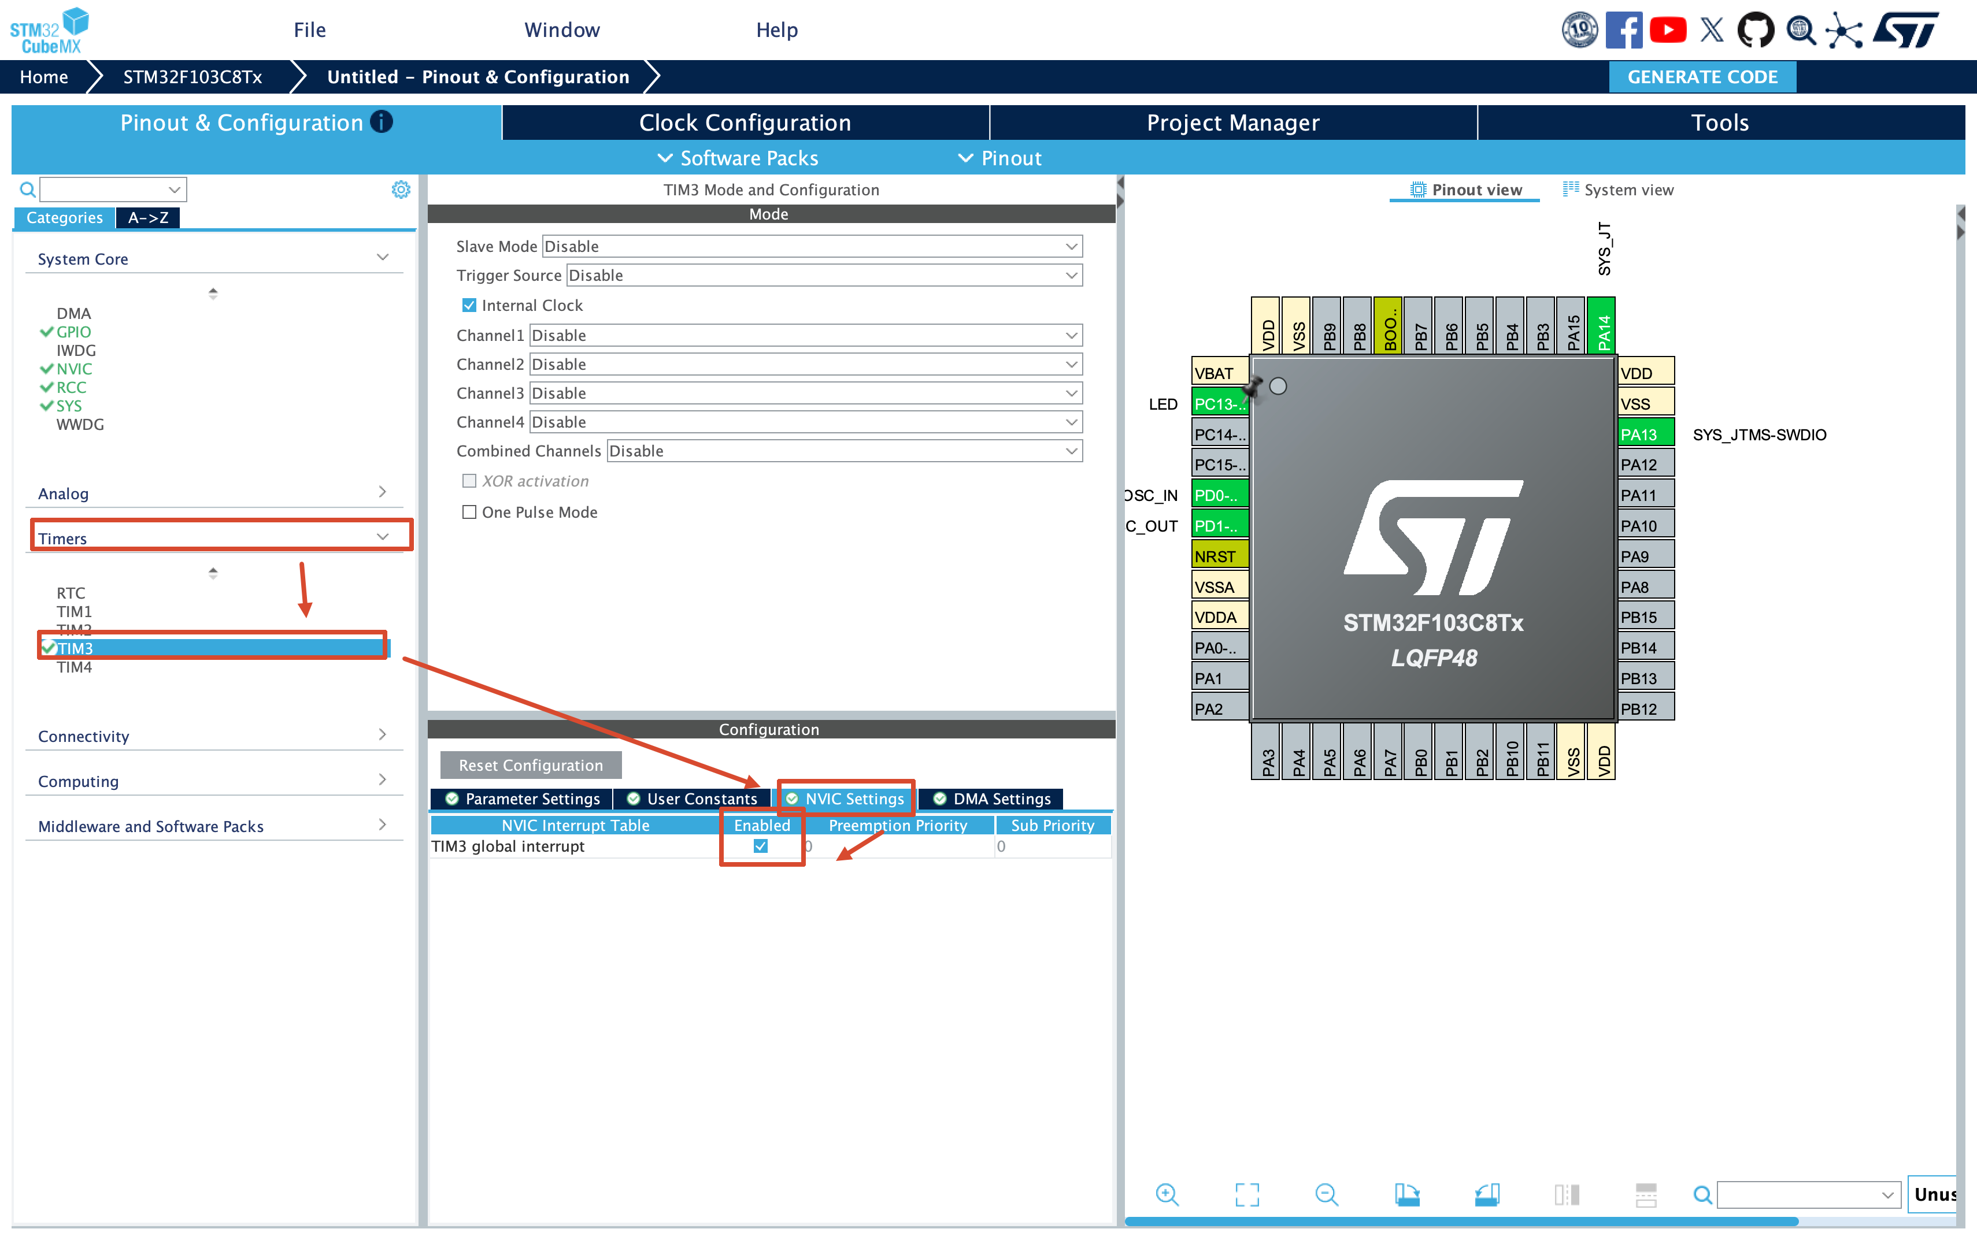This screenshot has width=1977, height=1240.
Task: Click the ST logo in top-right corner
Action: (1906, 31)
